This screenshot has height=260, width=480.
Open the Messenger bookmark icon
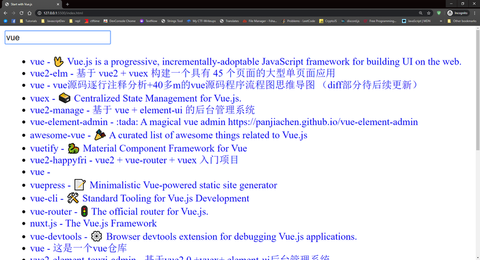(x=5, y=21)
